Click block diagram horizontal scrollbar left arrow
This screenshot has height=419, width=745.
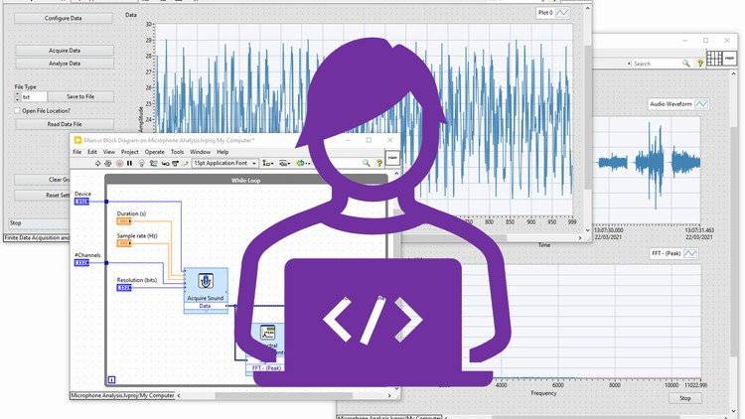pos(179,395)
